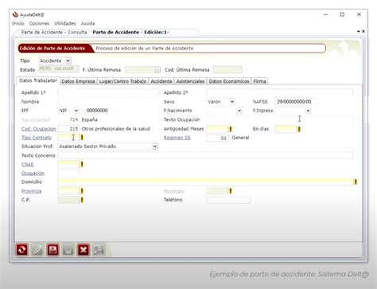Click the Nombre input field
Image resolution: width=377 pixels, height=289 pixels.
tap(108, 102)
